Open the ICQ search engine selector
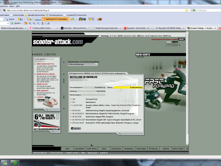Image resolution: width=221 pixels, height=166 pixels. 195,10
